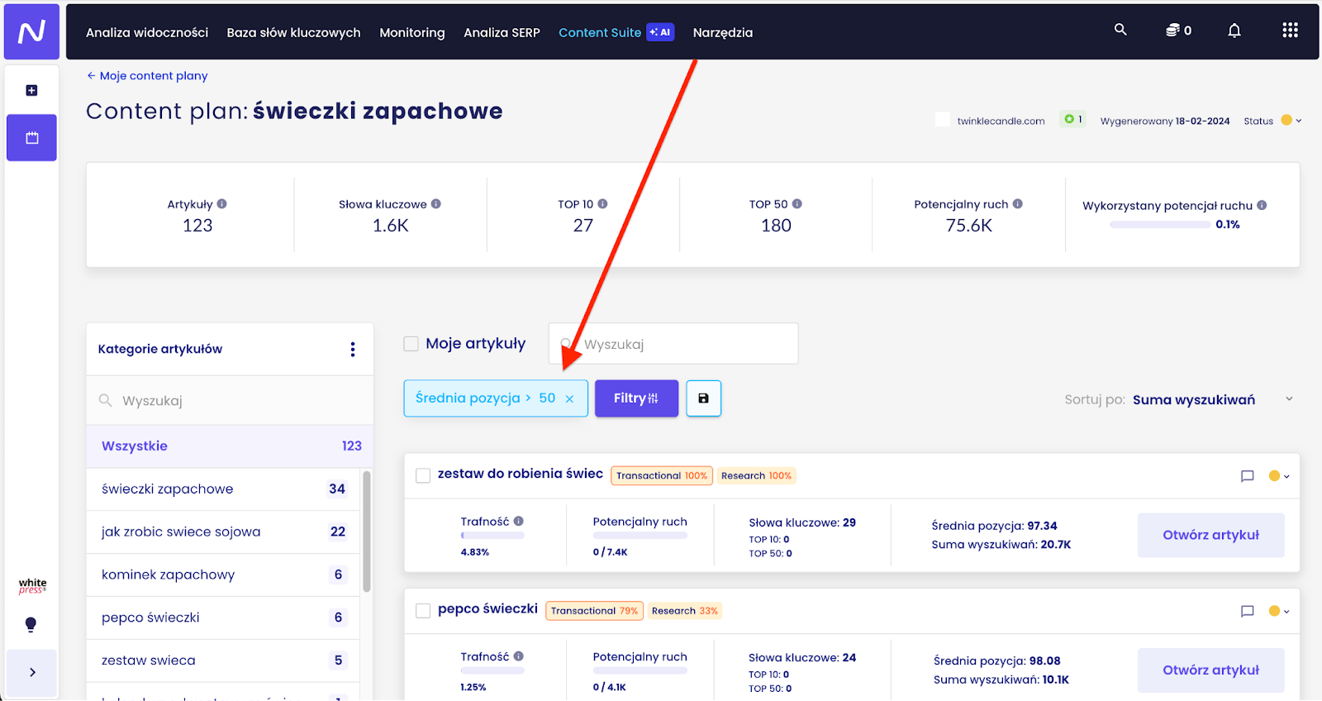The width and height of the screenshot is (1322, 701).
Task: Remove the Średnia pozycja > 50 filter
Action: [x=569, y=398]
